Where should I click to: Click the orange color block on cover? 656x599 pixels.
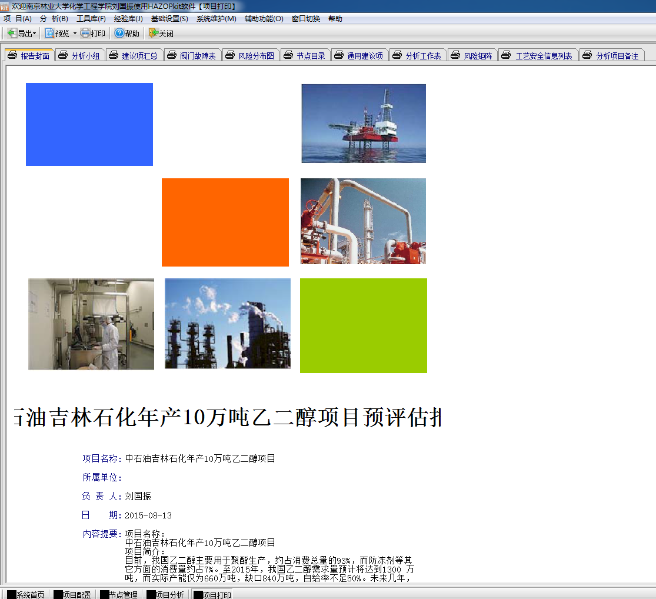(x=225, y=222)
